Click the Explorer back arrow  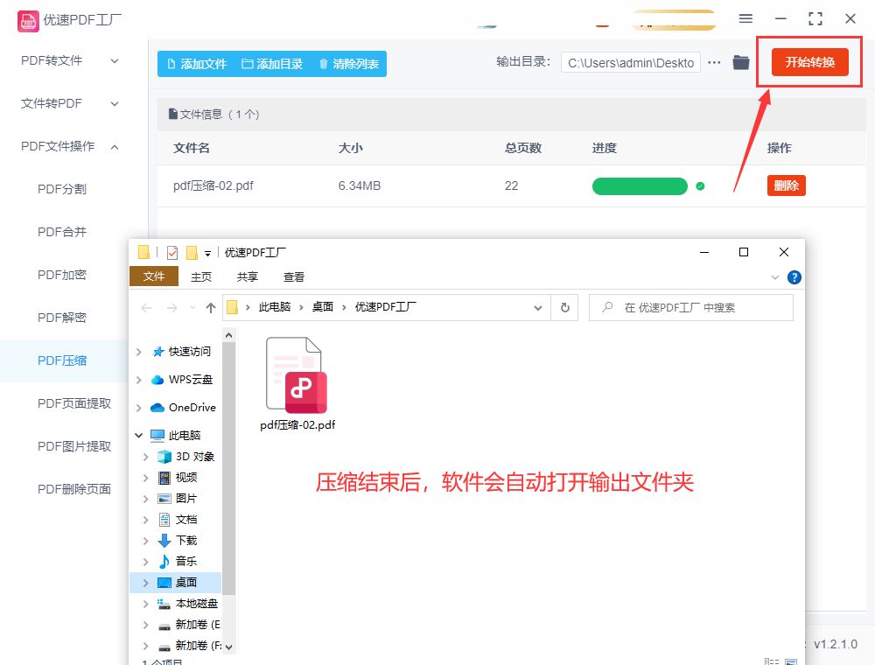[x=146, y=308]
